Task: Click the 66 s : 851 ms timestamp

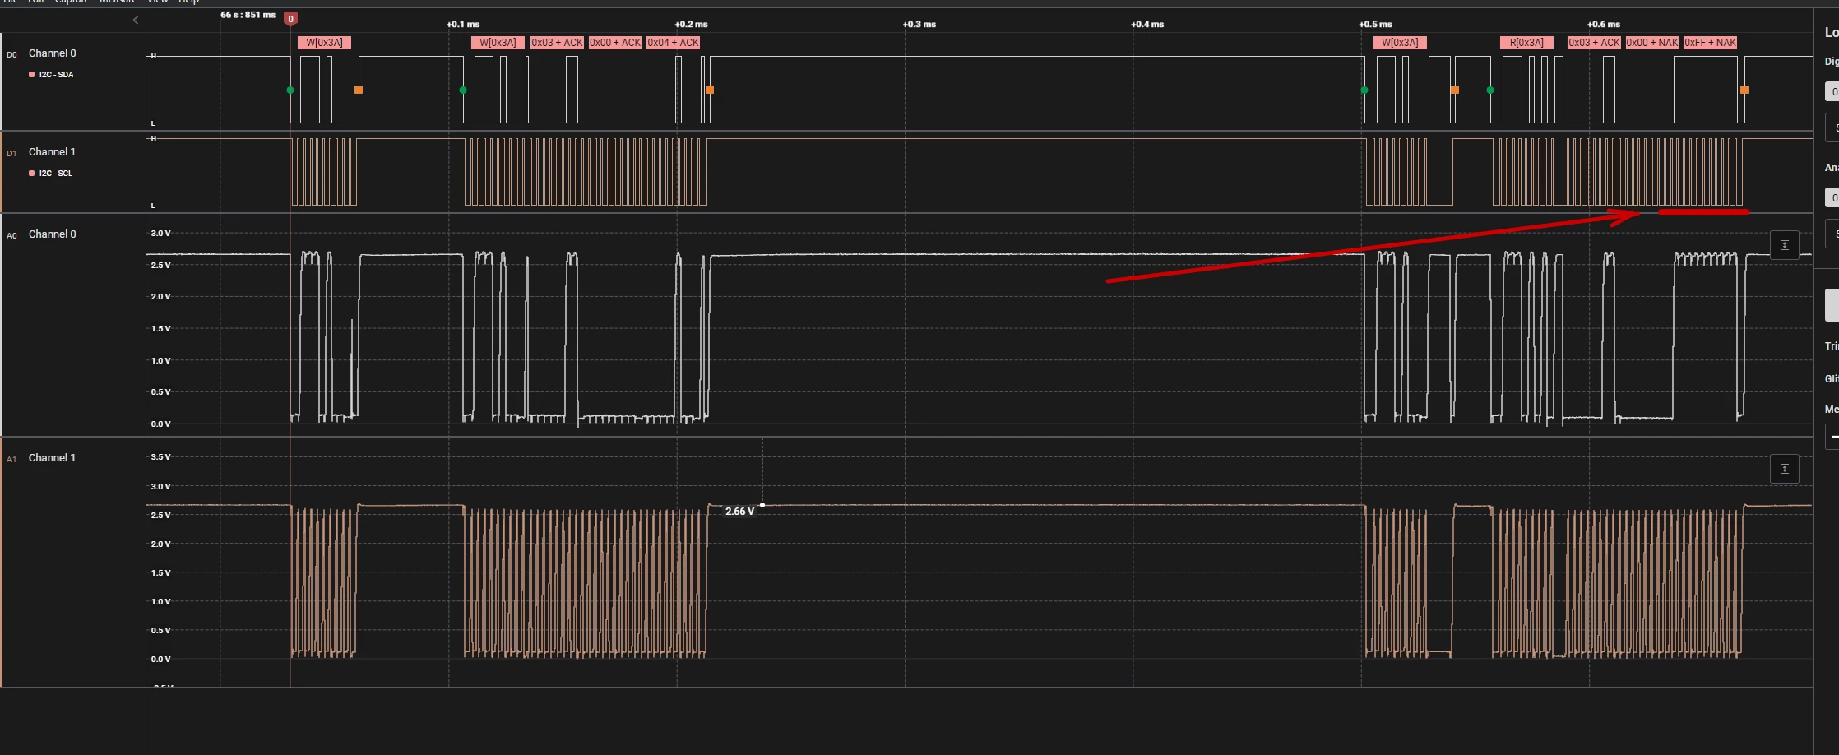Action: pyautogui.click(x=248, y=15)
